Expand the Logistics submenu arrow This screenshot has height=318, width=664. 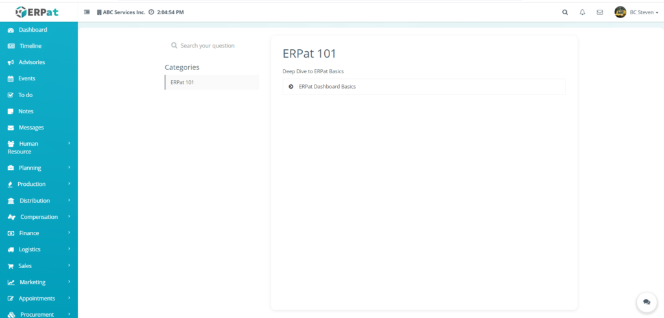[69, 249]
